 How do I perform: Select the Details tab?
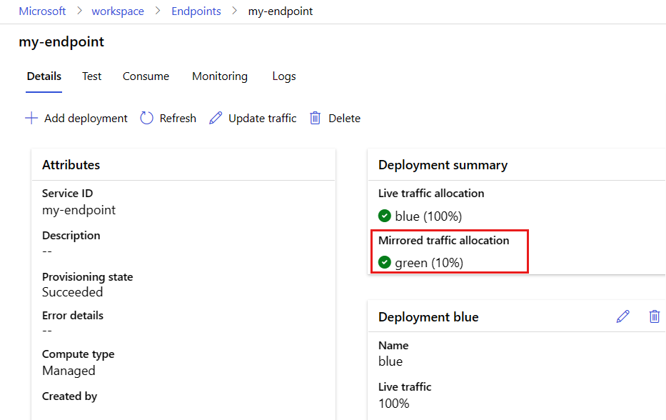pyautogui.click(x=44, y=76)
